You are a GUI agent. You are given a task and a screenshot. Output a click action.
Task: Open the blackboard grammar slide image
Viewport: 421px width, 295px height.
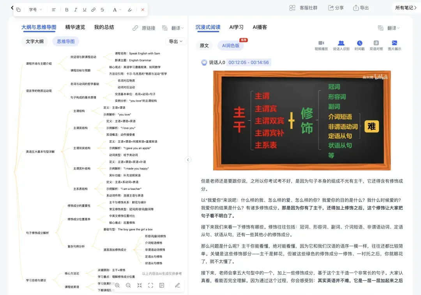[302, 121]
